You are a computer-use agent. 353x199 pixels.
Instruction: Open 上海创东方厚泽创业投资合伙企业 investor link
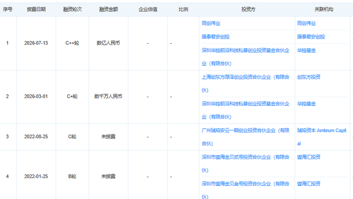coord(246,84)
